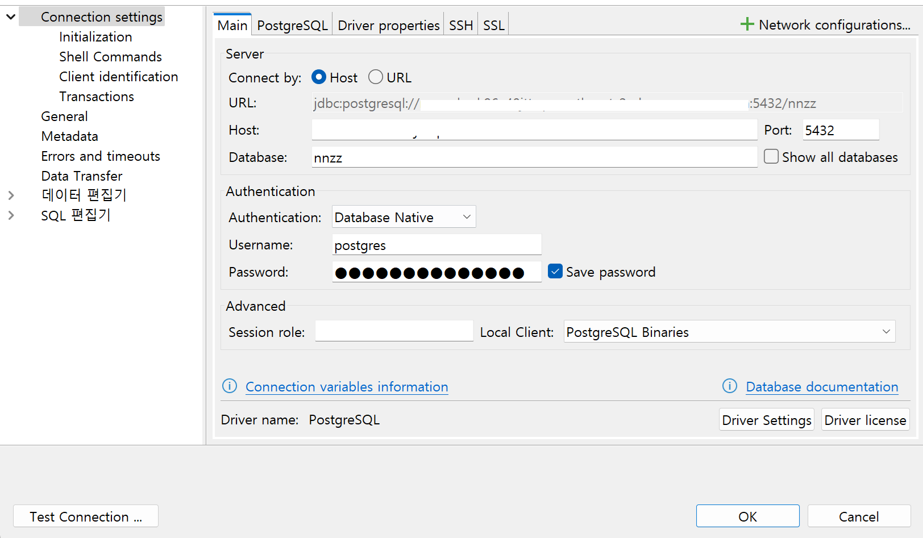The height and width of the screenshot is (538, 923).
Task: Click info icon beside Connection variables information
Action: (230, 386)
